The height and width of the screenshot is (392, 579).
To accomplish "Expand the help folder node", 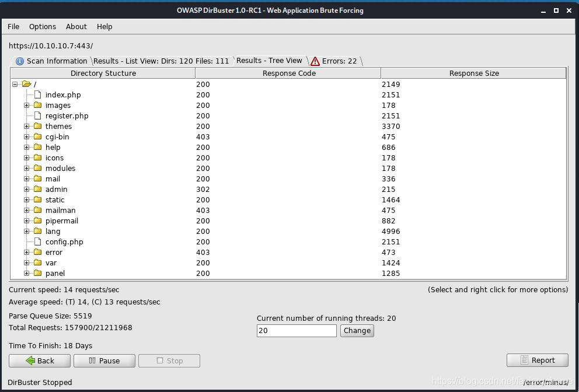I will point(27,147).
